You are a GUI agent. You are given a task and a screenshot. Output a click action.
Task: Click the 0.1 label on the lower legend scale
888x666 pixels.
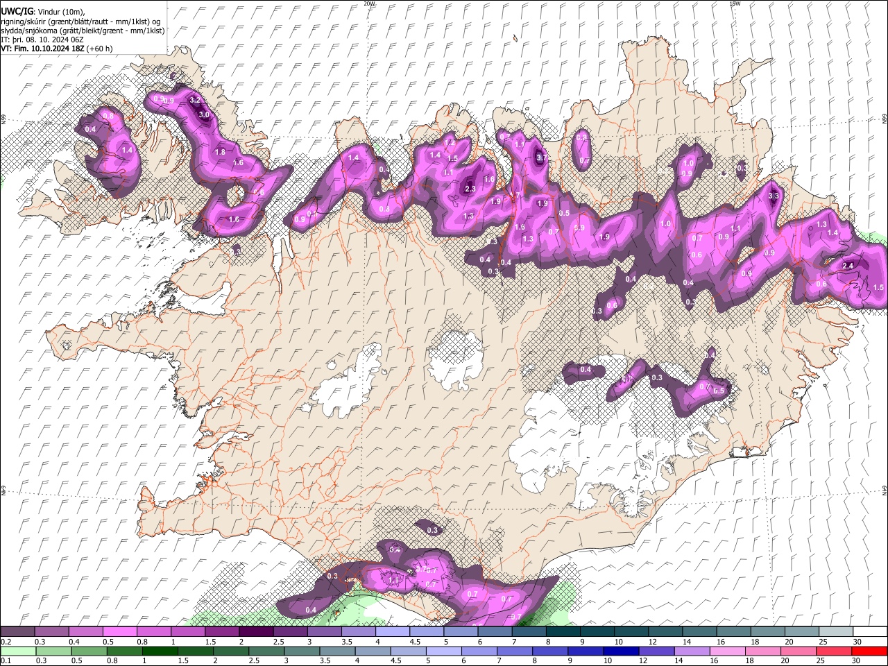pos(6,660)
